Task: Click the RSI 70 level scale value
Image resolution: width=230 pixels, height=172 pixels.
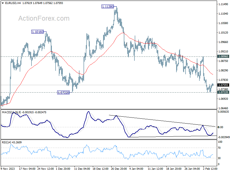Action: [219, 148]
